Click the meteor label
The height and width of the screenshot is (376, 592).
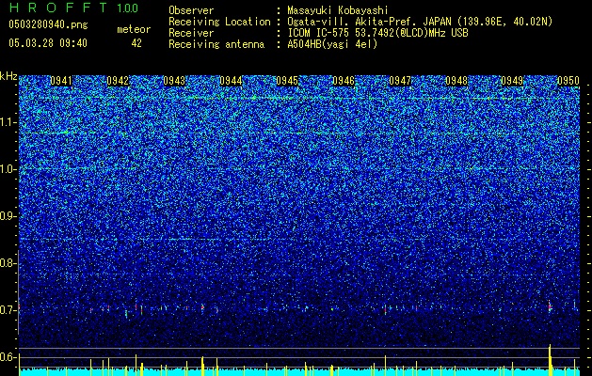(134, 29)
